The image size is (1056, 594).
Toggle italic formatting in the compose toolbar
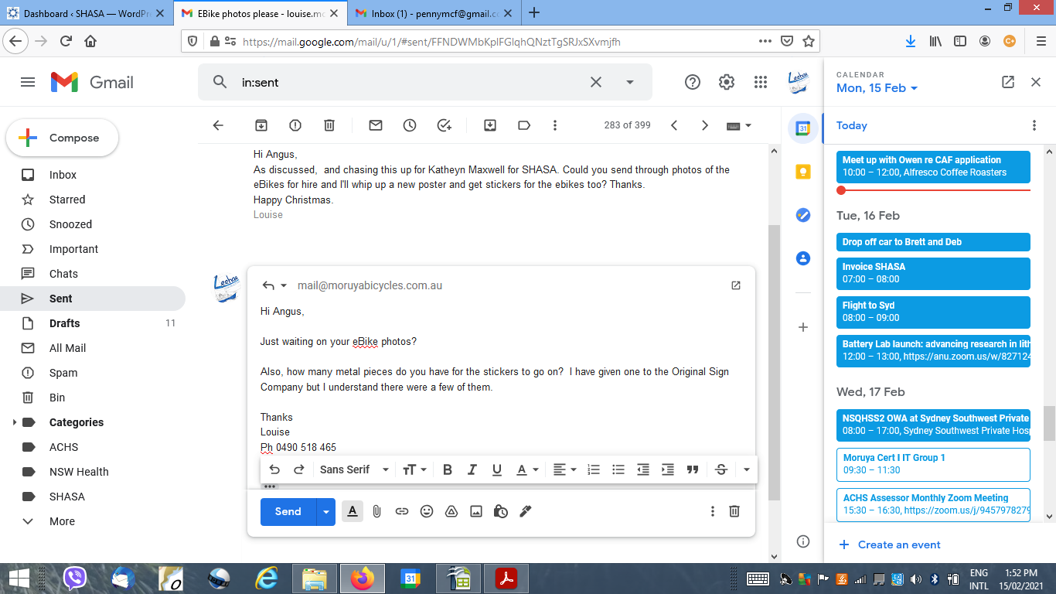(472, 469)
